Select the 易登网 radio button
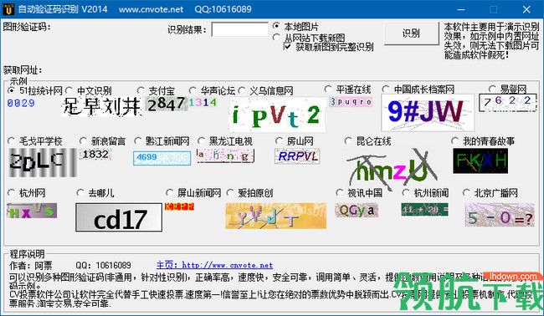Viewport: 544px width, 316px height. [x=492, y=89]
